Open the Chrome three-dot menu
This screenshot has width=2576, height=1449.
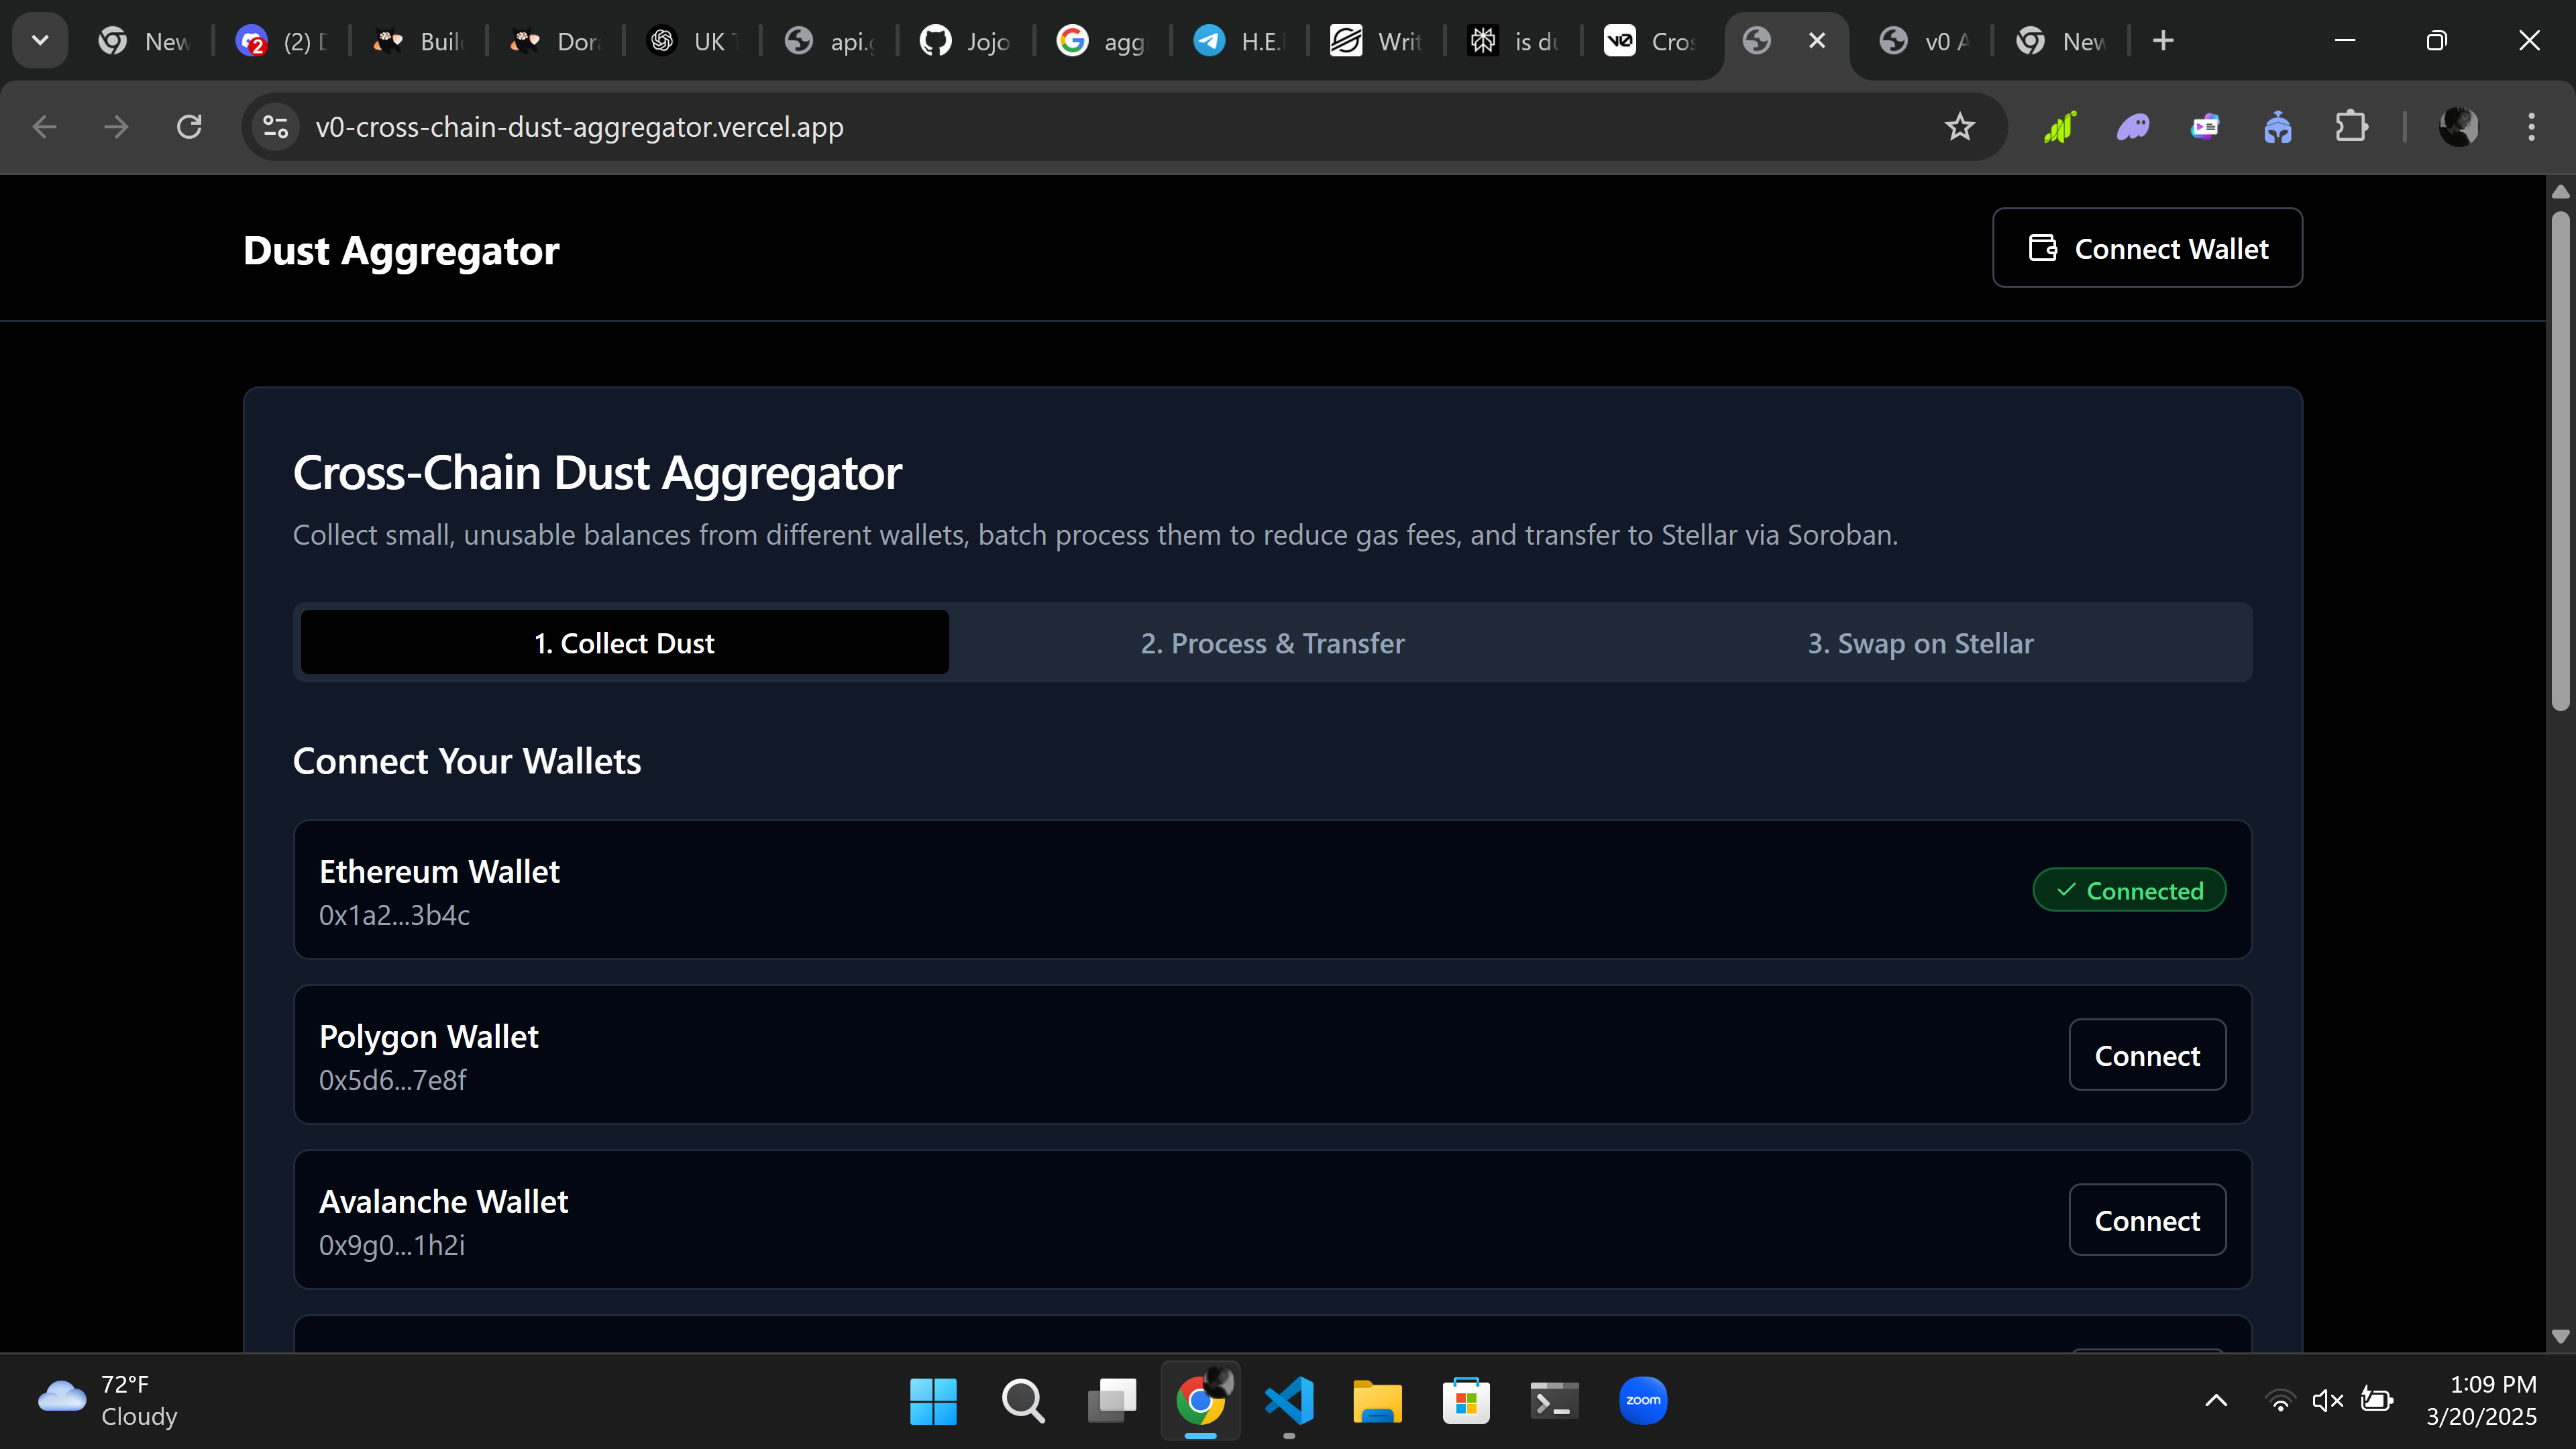click(x=2532, y=127)
